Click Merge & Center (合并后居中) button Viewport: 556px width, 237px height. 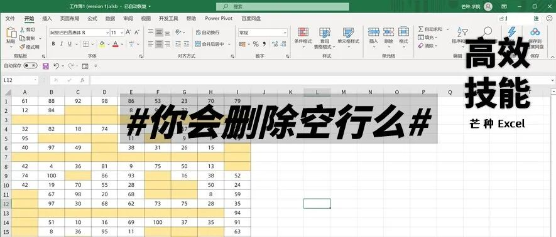coord(210,45)
